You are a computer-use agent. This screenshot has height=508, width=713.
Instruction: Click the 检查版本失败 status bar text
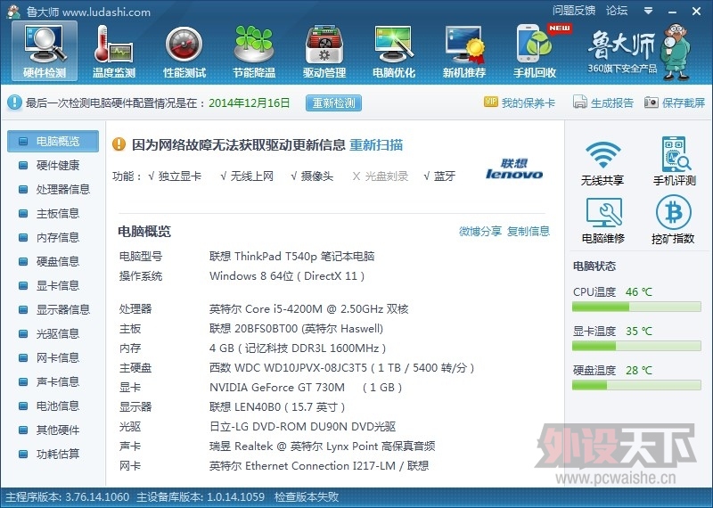coord(307,496)
